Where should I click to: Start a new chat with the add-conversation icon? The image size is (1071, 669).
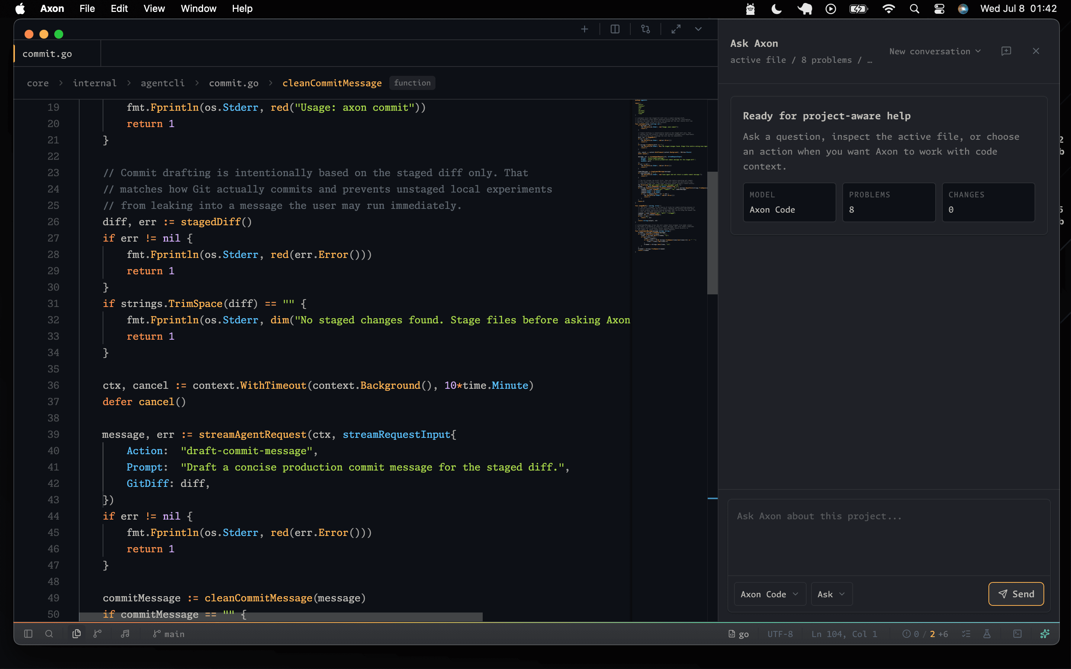[x=1006, y=51]
